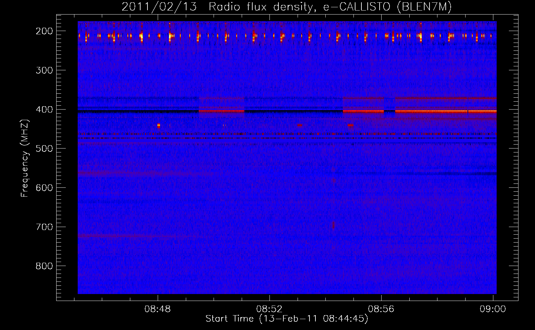Click the 08:56 time tick label
The width and height of the screenshot is (535, 330).
point(381,309)
